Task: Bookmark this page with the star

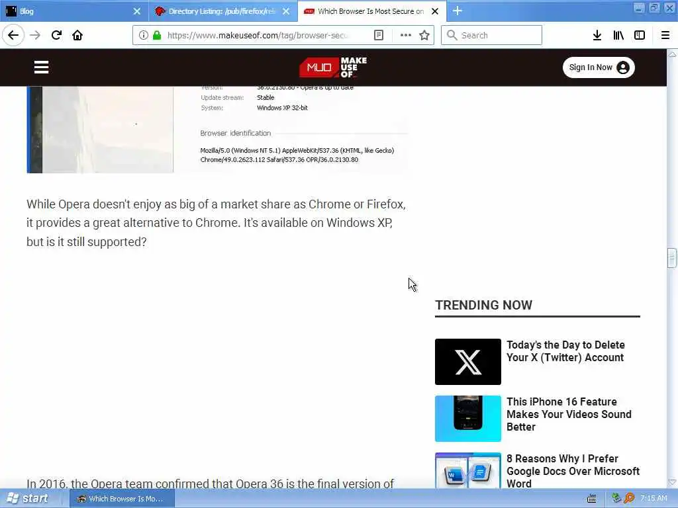Action: click(x=424, y=35)
